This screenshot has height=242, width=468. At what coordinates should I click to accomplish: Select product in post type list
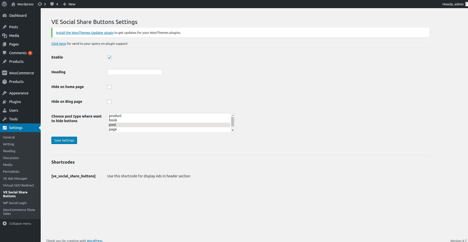(x=169, y=116)
